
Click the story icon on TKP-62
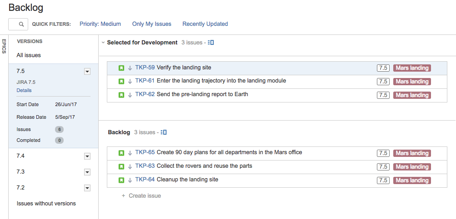coord(121,95)
